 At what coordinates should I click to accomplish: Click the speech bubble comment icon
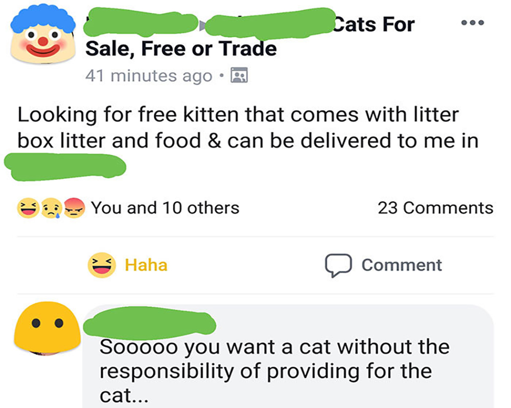click(336, 265)
